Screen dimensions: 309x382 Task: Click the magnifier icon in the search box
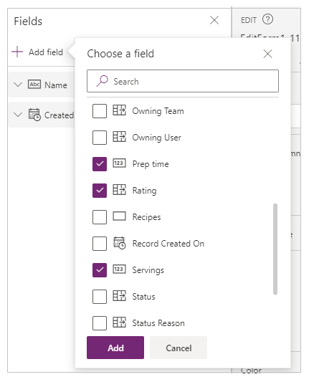(x=102, y=81)
